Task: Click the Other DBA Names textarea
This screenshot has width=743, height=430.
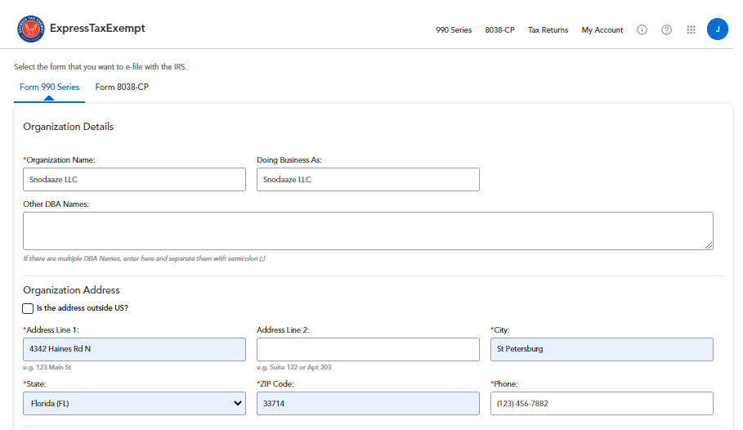Action: click(x=368, y=231)
